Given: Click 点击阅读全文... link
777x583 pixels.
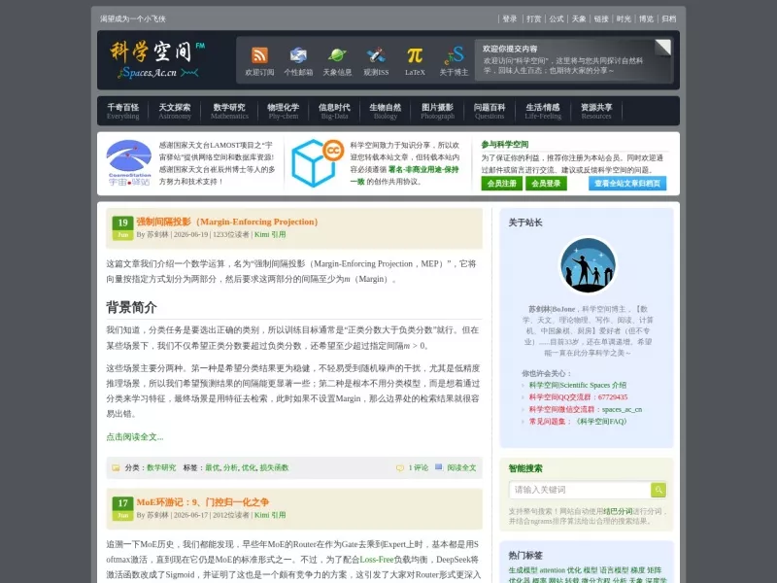Looking at the screenshot, I should click(x=135, y=436).
